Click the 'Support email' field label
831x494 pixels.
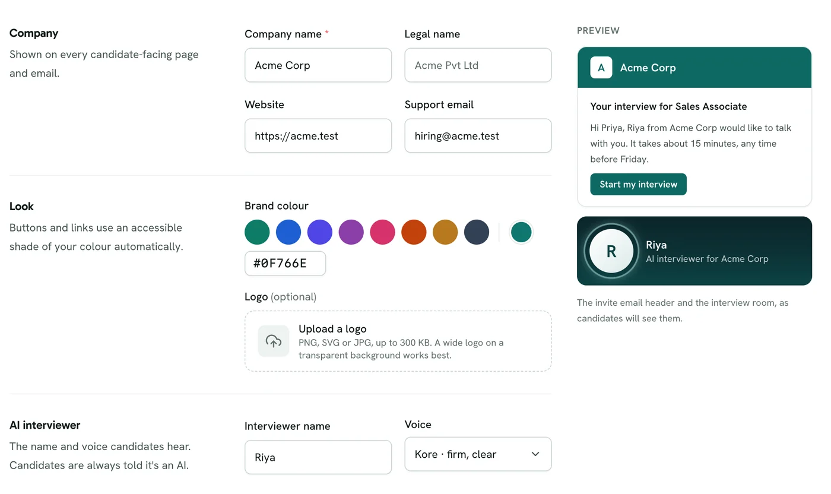(439, 104)
